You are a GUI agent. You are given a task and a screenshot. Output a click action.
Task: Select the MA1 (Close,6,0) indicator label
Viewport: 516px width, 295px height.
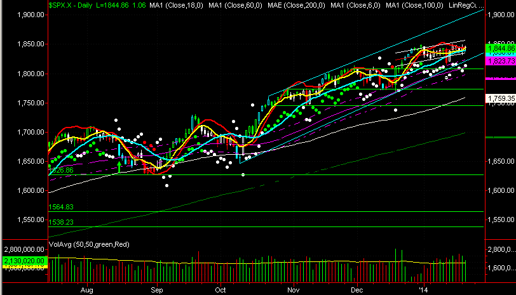(x=355, y=5)
